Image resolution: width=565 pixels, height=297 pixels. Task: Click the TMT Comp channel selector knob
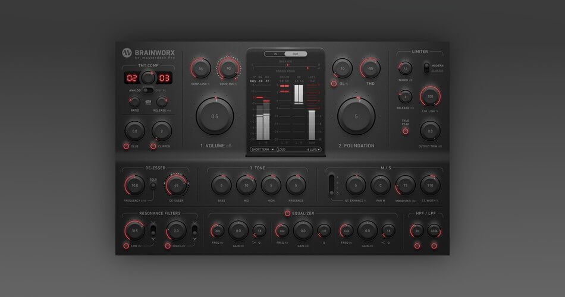pyautogui.click(x=148, y=78)
